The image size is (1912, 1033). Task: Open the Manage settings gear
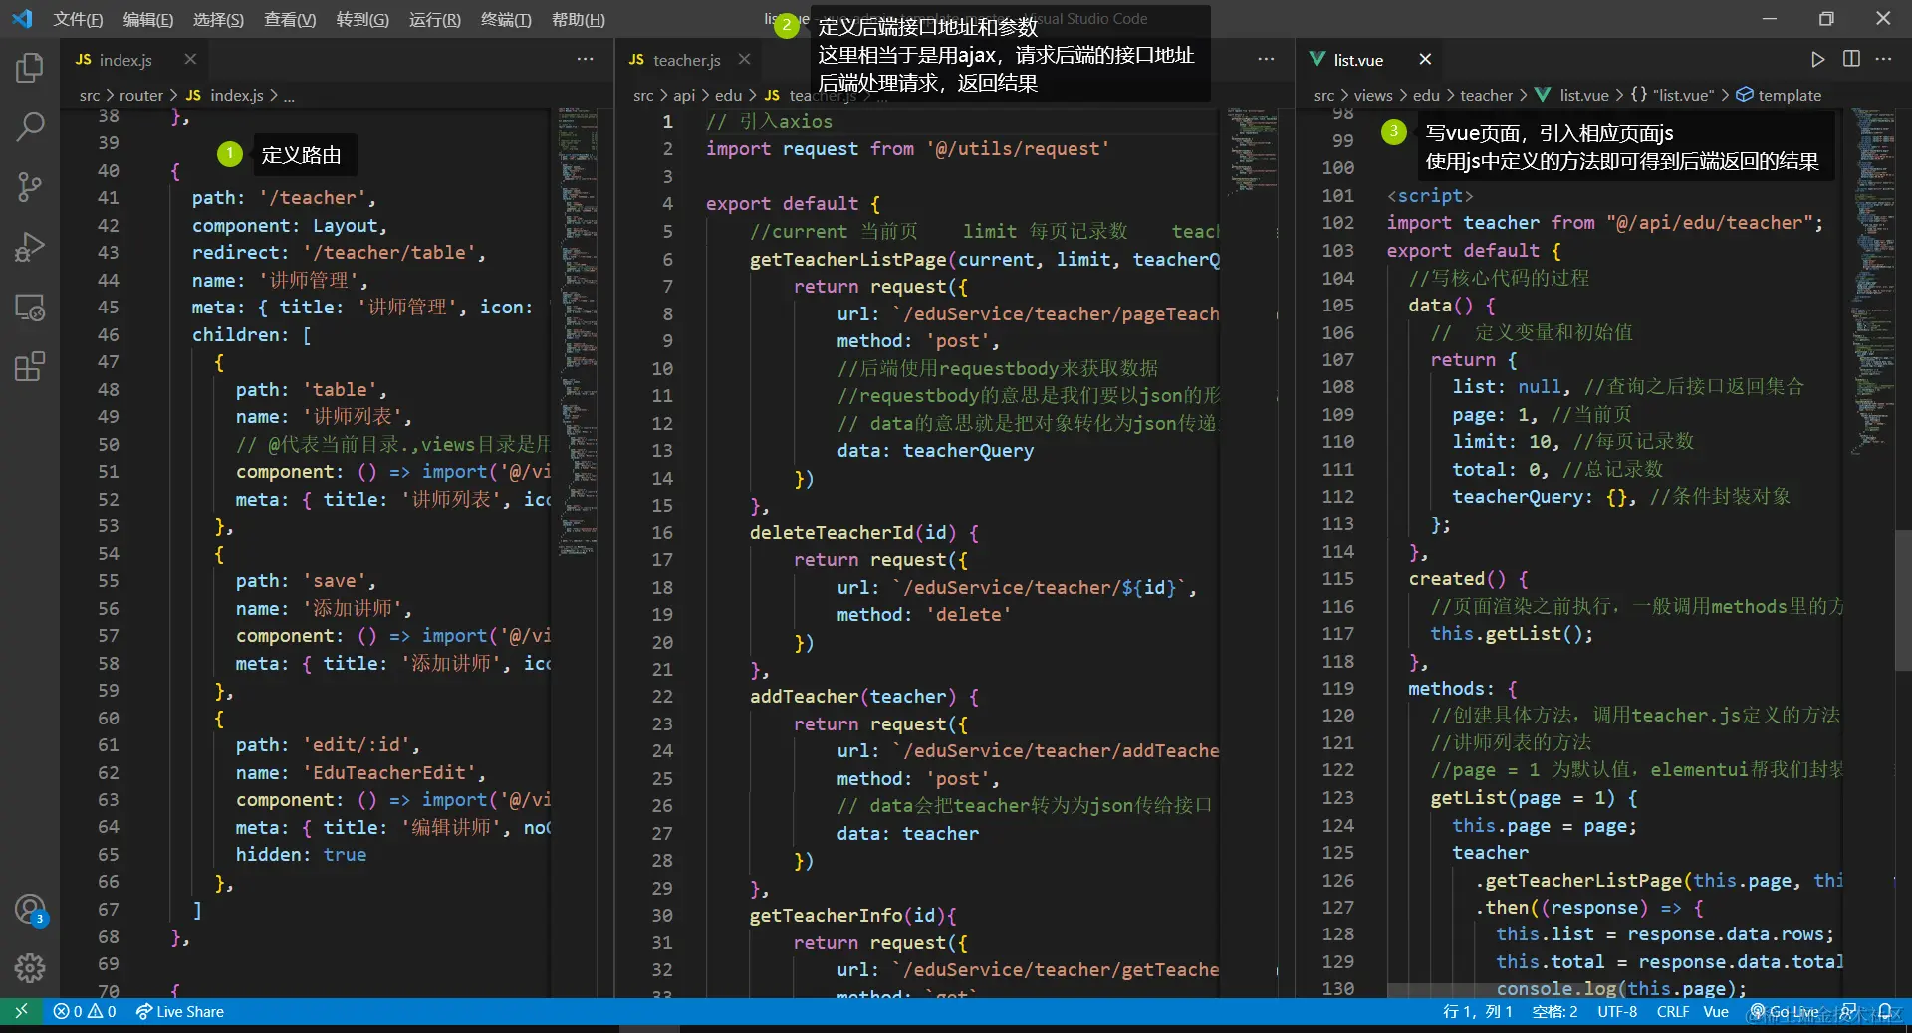pyautogui.click(x=30, y=967)
